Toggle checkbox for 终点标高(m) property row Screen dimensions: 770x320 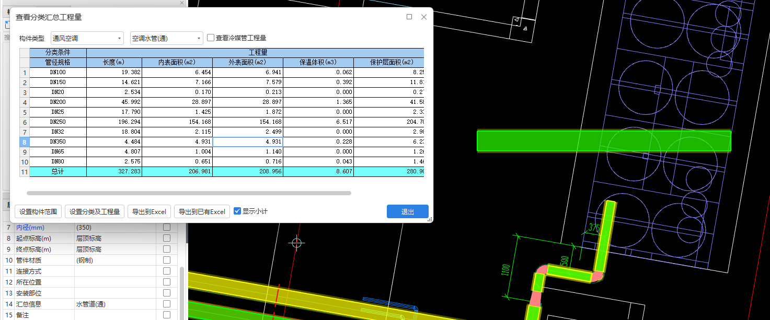pos(167,249)
